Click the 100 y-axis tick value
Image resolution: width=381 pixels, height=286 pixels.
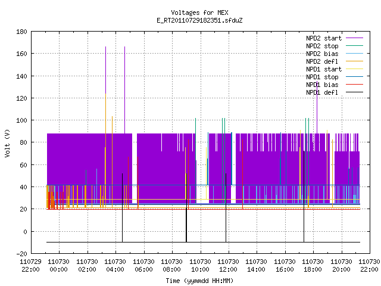point(21,120)
